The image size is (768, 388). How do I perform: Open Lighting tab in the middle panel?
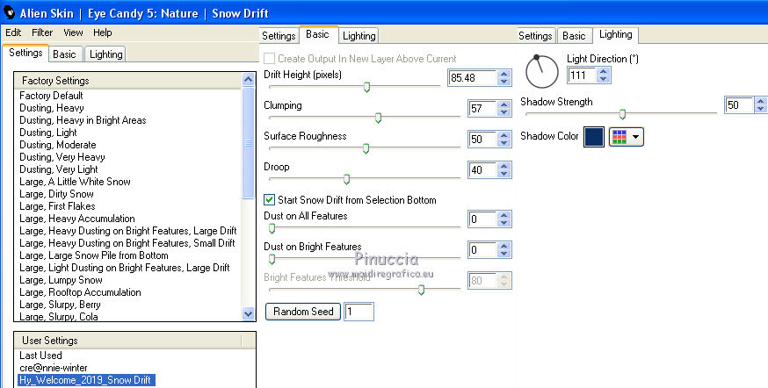[359, 36]
